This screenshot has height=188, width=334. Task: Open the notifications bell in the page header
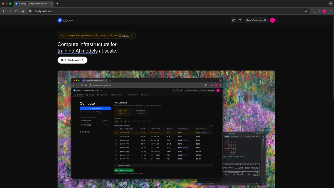[240, 20]
